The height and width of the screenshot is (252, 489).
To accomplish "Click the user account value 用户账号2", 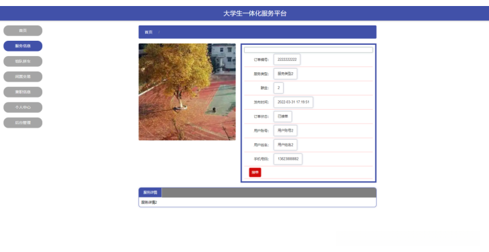I will [286, 130].
